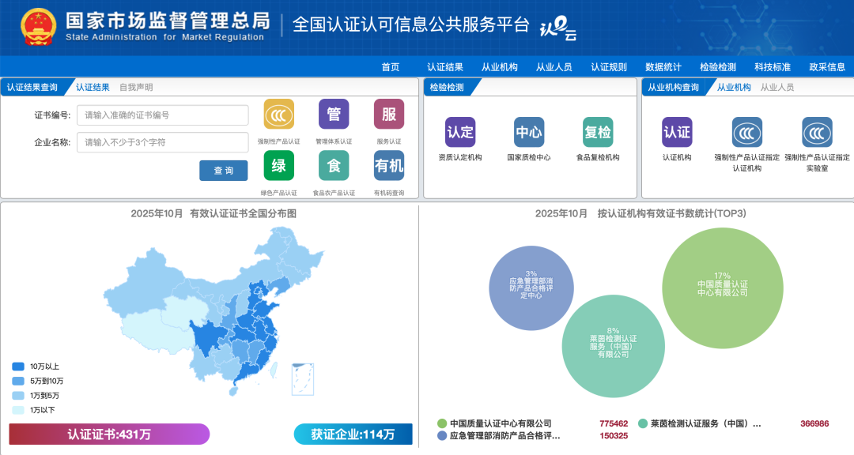Screen dimensions: 854x455
Task: Open 食品农产品认证 with the 食 icon
Action: (333, 166)
